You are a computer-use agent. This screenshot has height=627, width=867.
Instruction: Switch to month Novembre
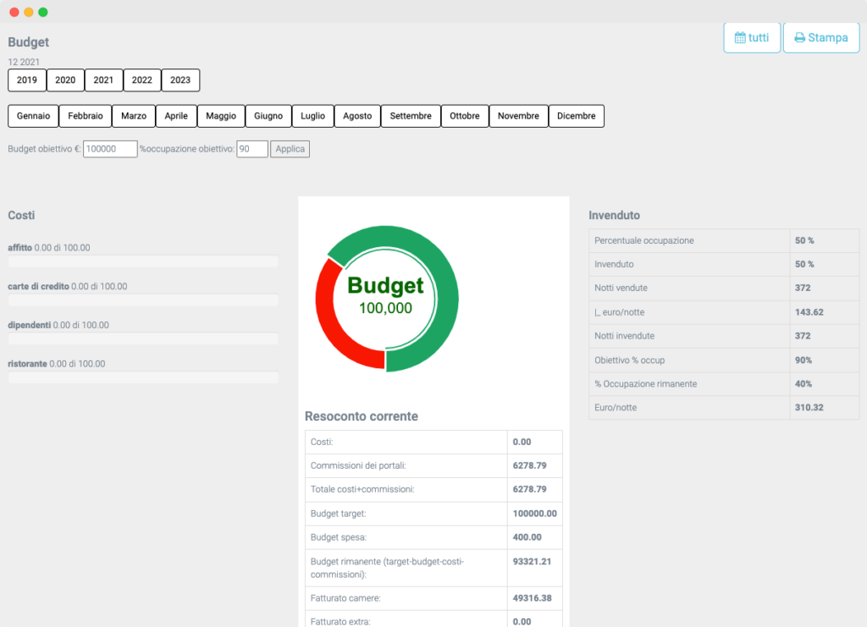[519, 116]
